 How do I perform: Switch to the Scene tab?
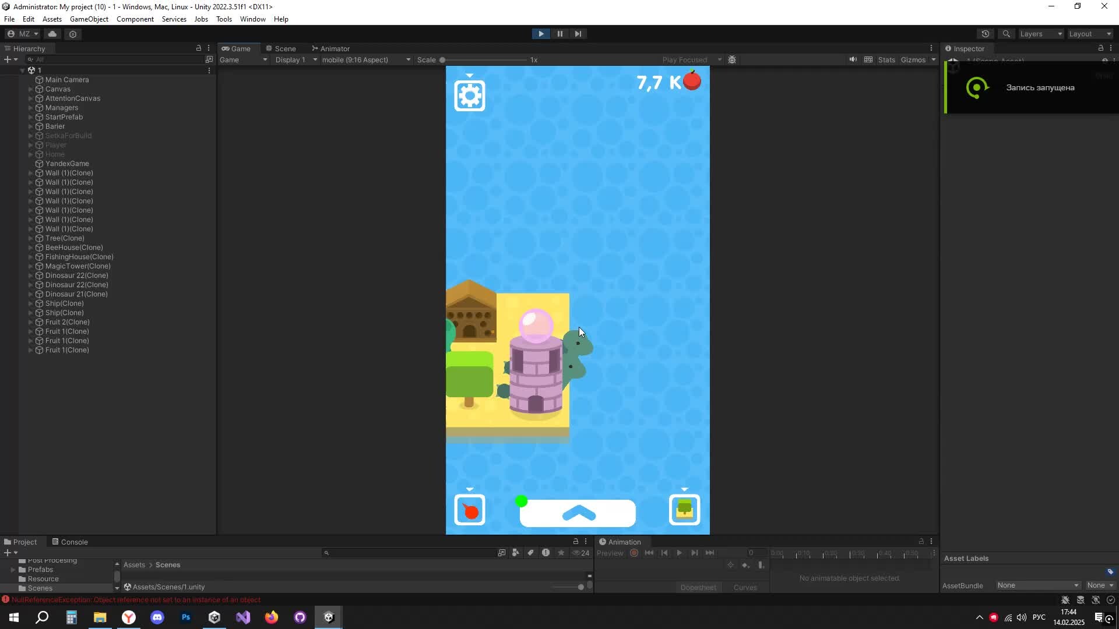(x=280, y=48)
